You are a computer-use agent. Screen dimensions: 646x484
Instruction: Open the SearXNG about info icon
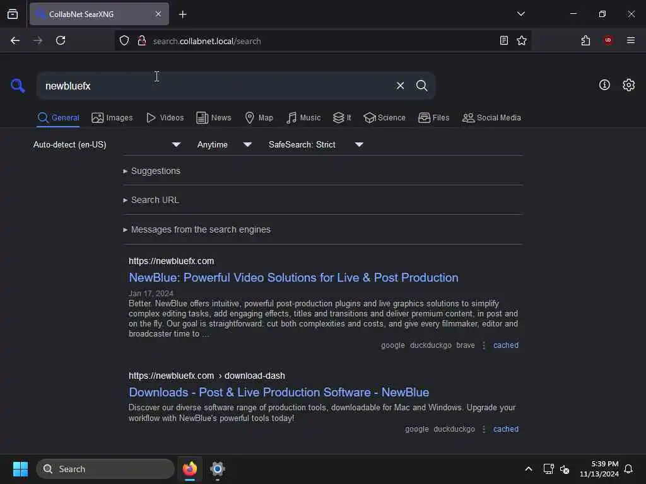pos(604,85)
